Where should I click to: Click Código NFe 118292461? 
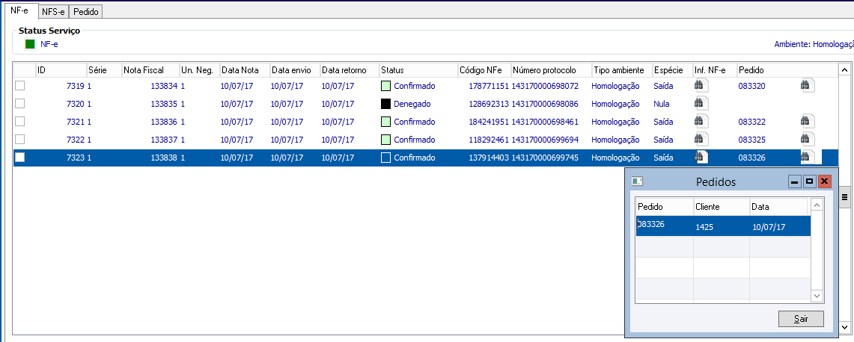489,140
